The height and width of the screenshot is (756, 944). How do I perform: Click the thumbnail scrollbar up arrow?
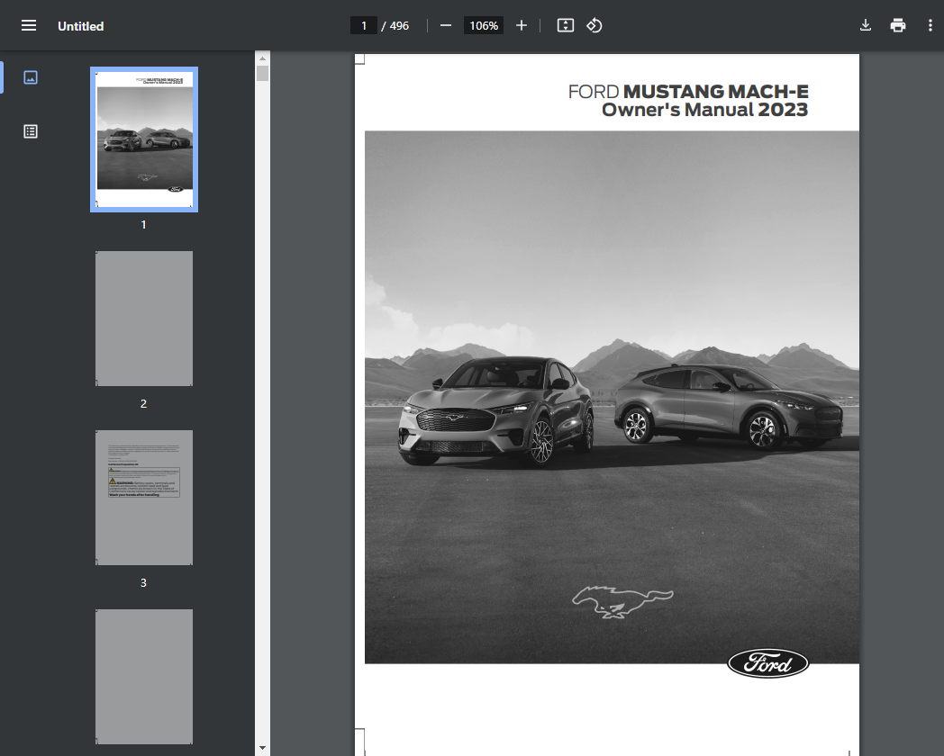(x=262, y=58)
